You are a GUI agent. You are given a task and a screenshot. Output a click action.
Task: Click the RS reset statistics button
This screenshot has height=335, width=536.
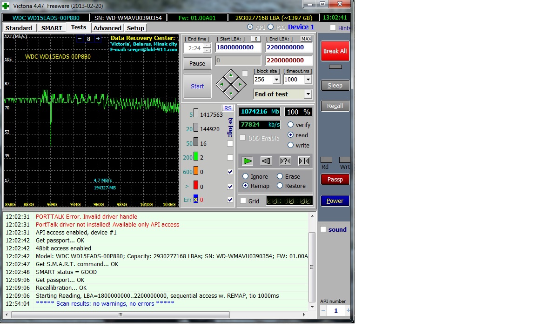228,108
